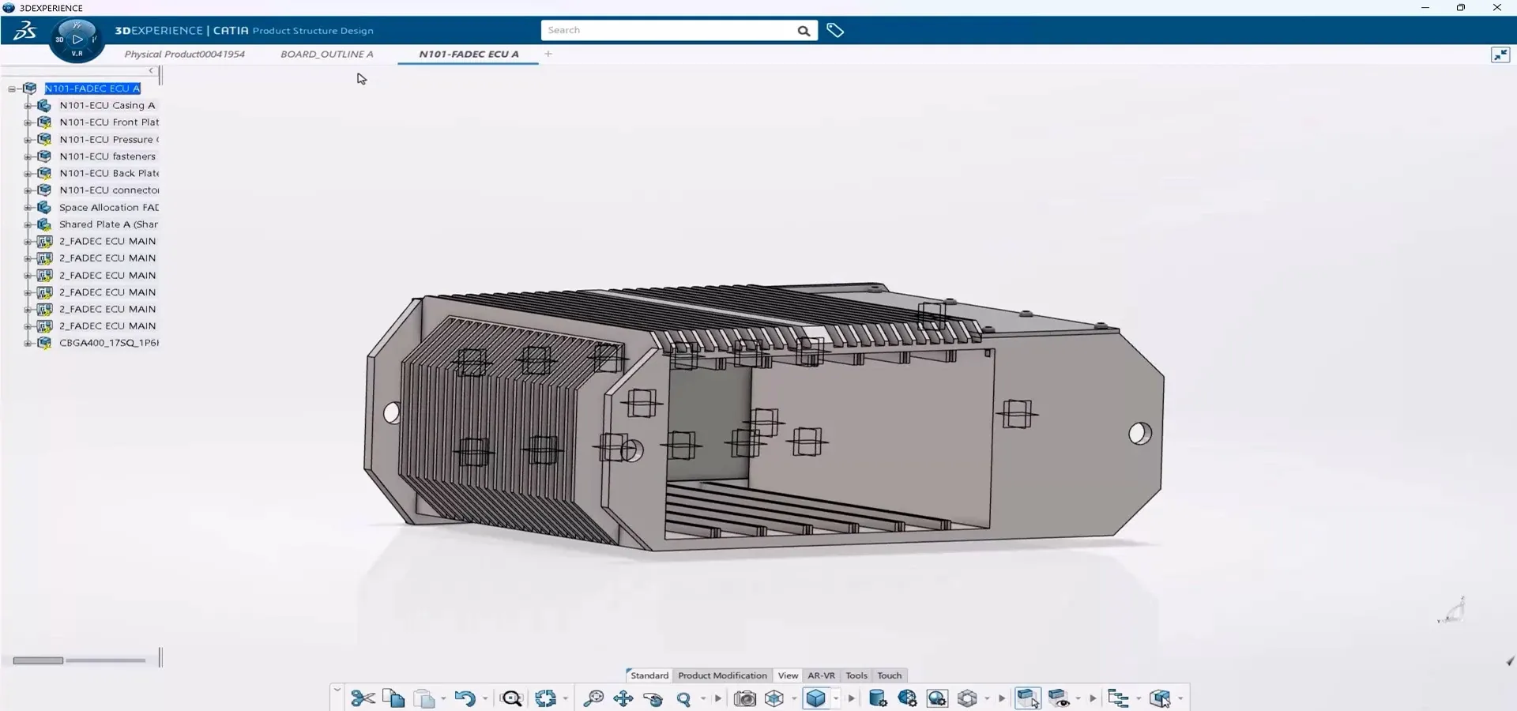This screenshot has width=1517, height=711.
Task: Expand the N101-ECU Casing A node
Action: (x=26, y=105)
